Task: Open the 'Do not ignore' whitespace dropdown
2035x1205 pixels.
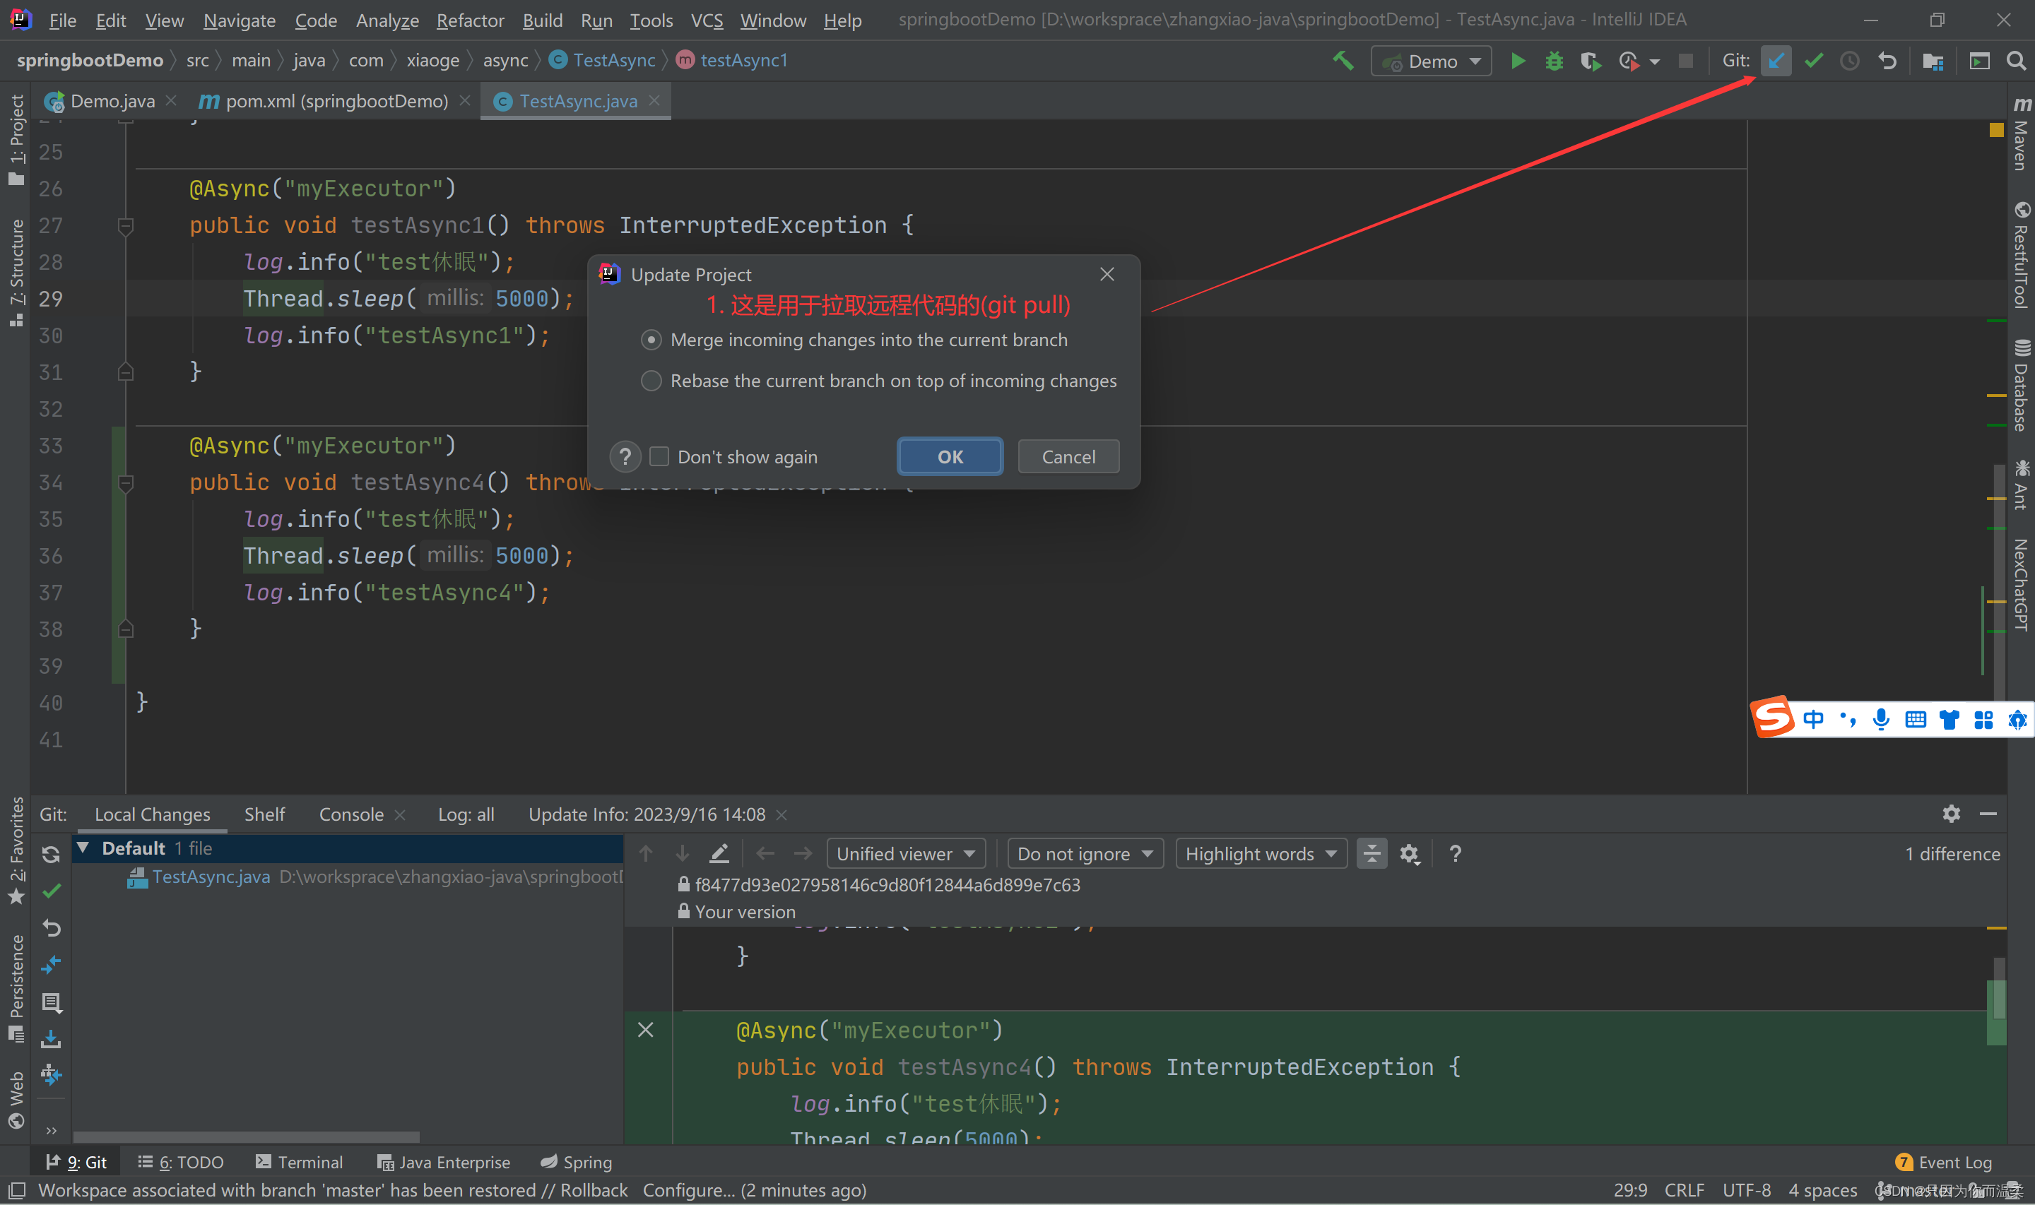Action: coord(1080,852)
